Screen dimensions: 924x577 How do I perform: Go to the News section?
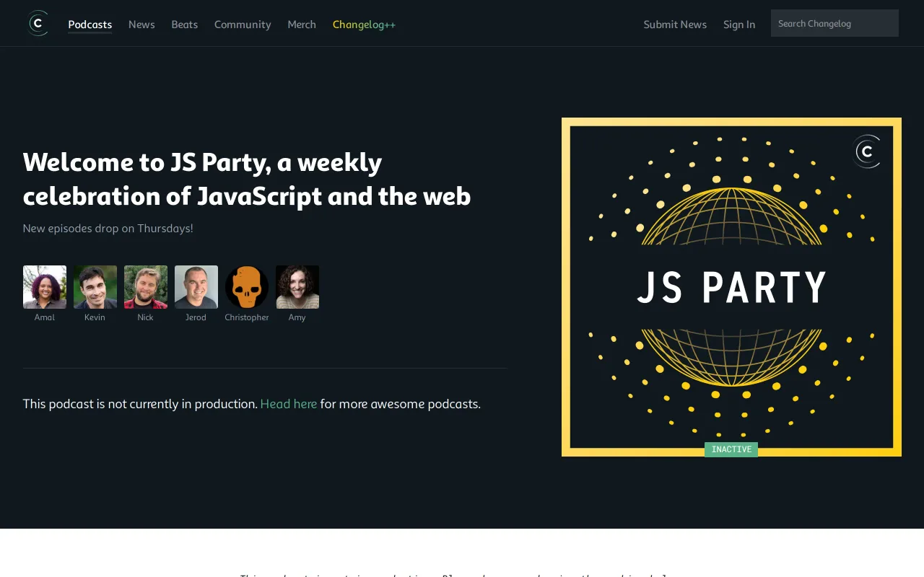pyautogui.click(x=141, y=25)
